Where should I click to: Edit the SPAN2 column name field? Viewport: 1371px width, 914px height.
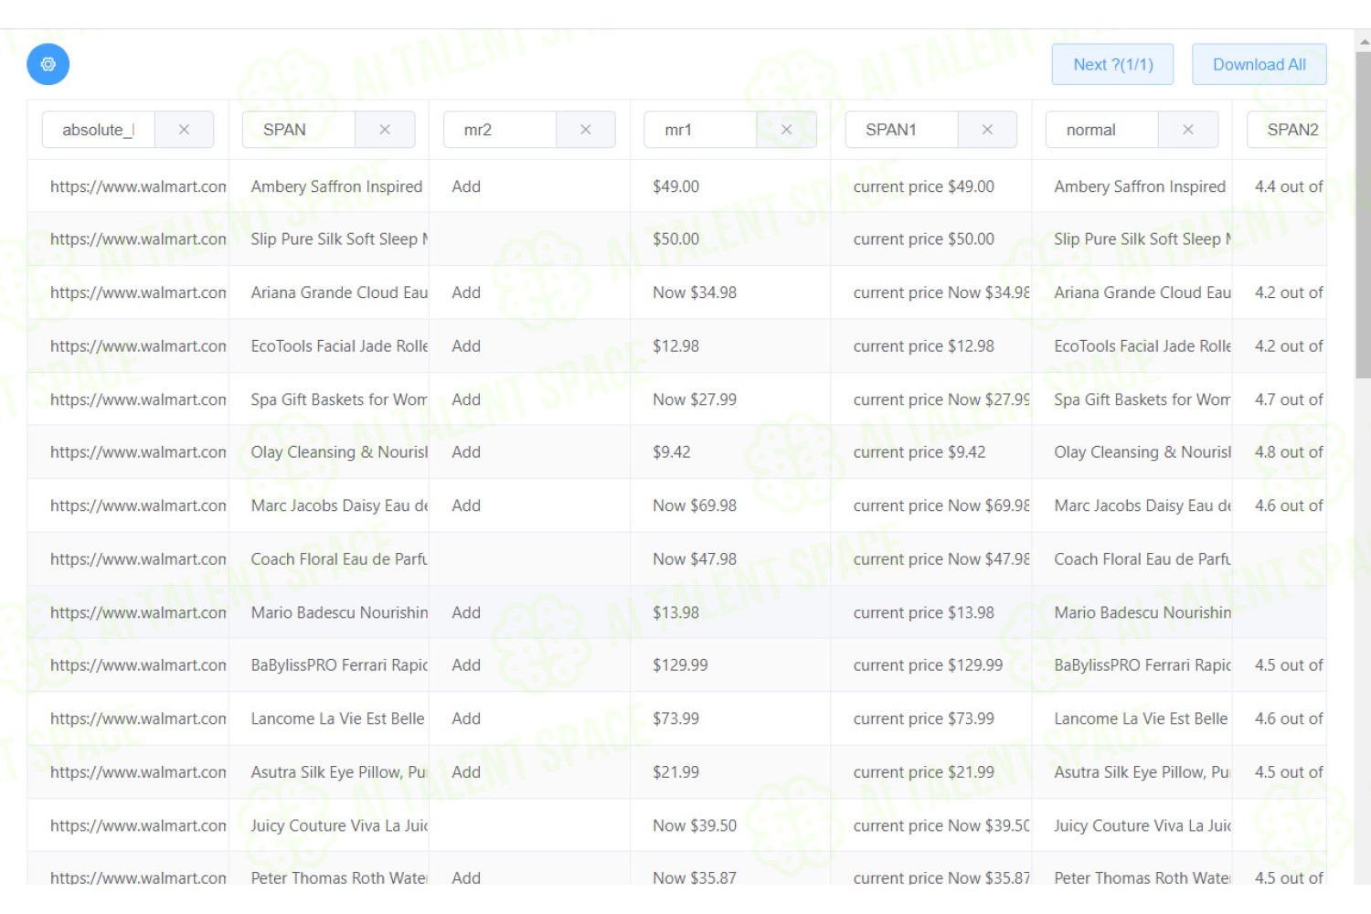point(1287,130)
